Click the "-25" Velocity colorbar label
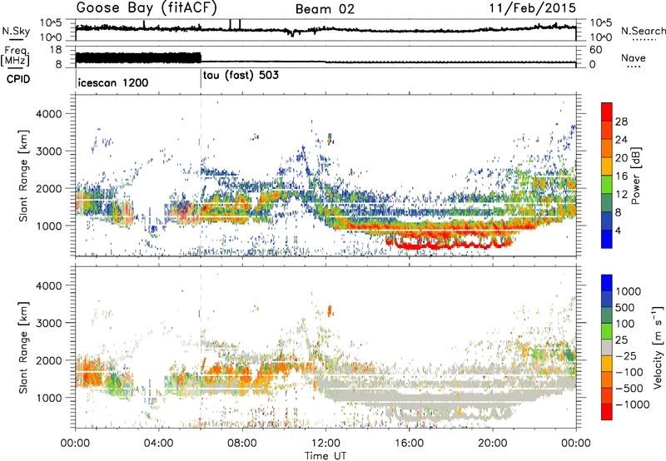 tap(626, 355)
